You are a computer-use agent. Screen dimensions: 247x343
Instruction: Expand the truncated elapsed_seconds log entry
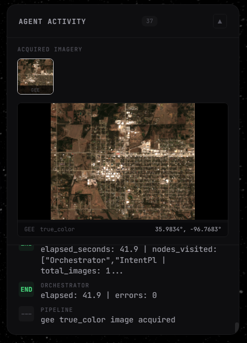click(129, 260)
